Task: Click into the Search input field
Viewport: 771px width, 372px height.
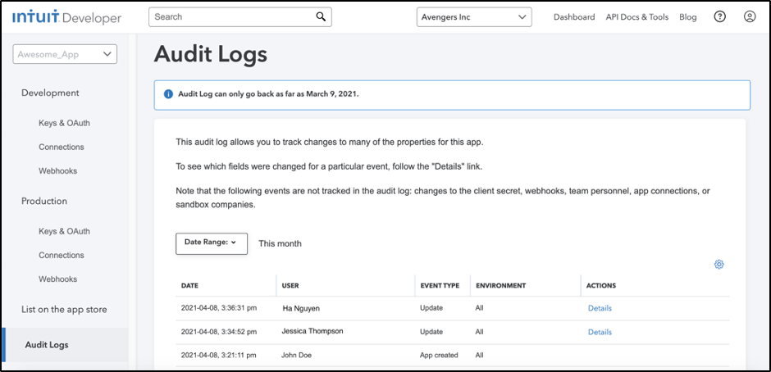Action: (x=240, y=16)
